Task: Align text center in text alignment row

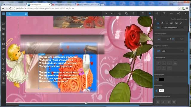Action: pyautogui.click(x=163, y=102)
